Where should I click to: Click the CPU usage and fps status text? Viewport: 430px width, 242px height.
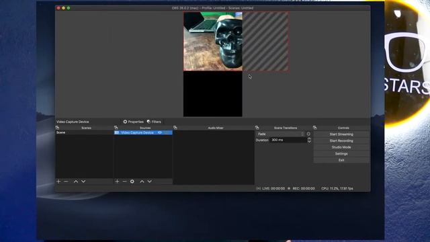click(337, 188)
